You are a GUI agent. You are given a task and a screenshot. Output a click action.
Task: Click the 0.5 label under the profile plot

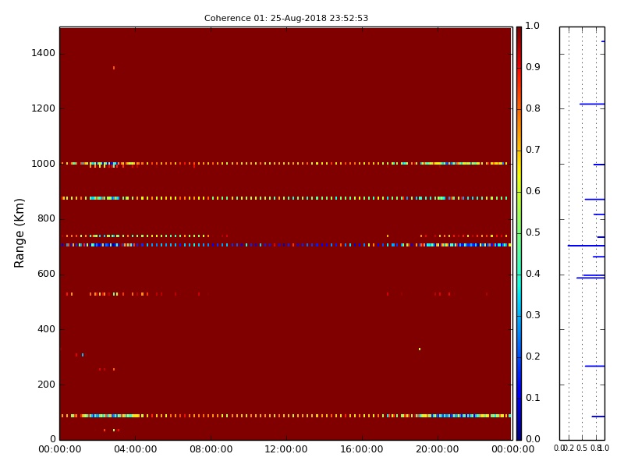[582, 448]
